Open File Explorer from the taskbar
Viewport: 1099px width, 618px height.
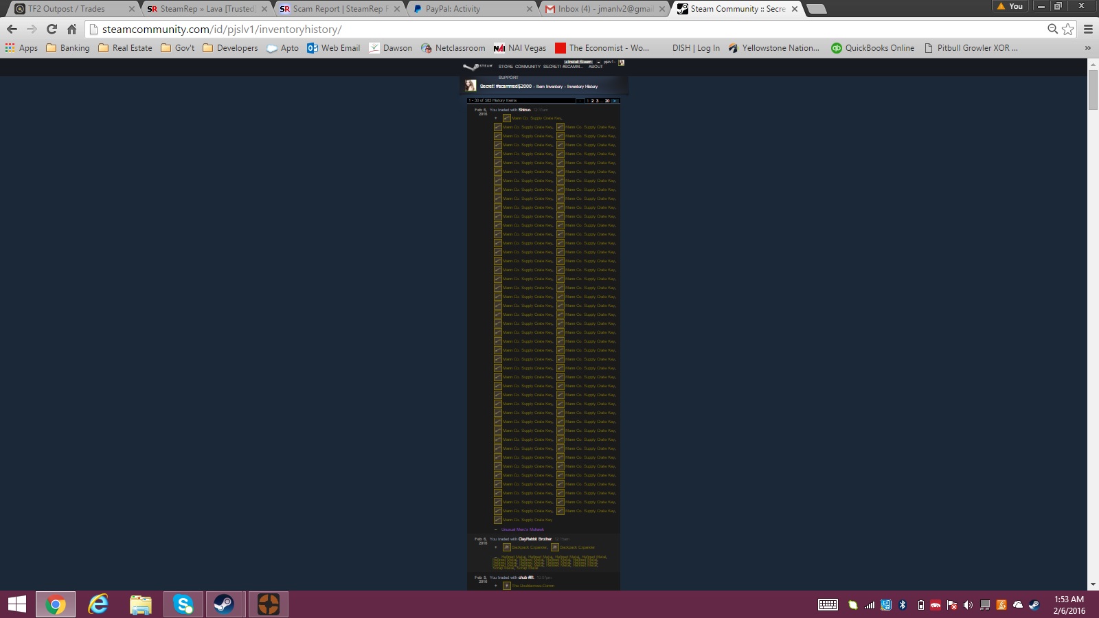(x=141, y=604)
